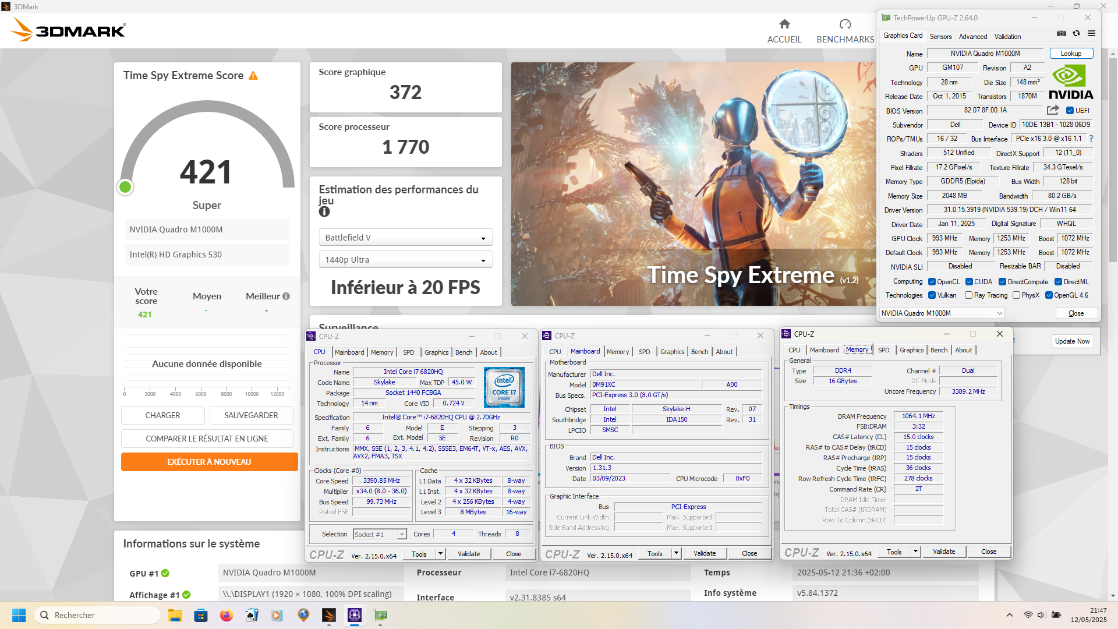Toggle the DirectCompute checkbox
This screenshot has height=629, width=1118.
pyautogui.click(x=1003, y=282)
